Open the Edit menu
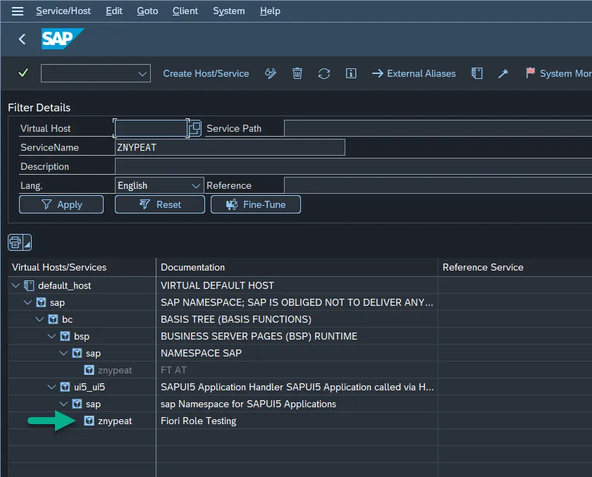The width and height of the screenshot is (592, 477). click(114, 11)
